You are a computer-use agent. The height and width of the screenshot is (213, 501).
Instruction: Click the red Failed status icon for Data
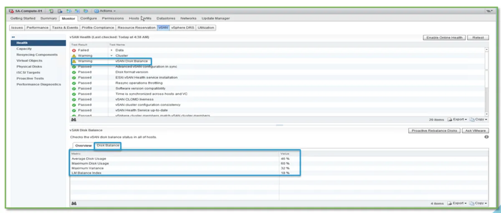click(x=73, y=50)
